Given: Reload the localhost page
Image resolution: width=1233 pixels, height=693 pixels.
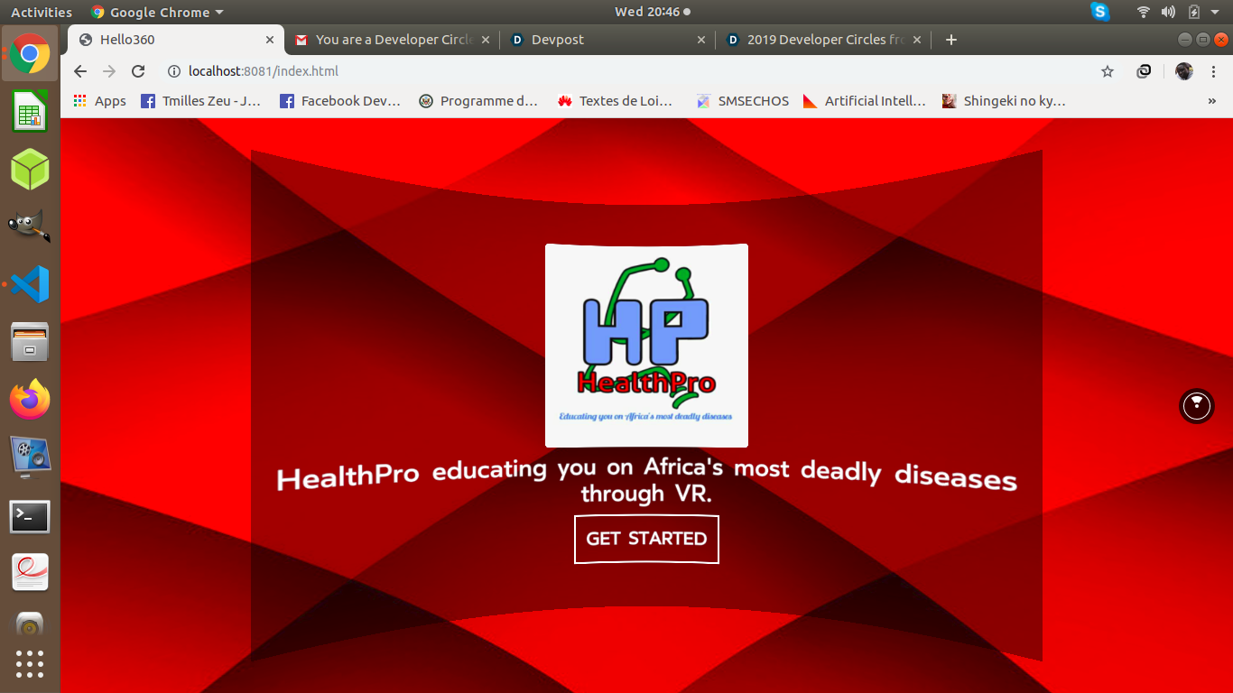Looking at the screenshot, I should pos(138,71).
